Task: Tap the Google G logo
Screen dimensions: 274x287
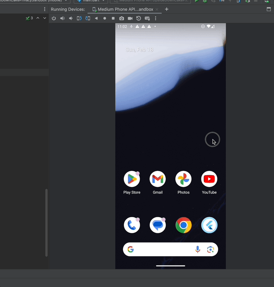Action: (130, 249)
